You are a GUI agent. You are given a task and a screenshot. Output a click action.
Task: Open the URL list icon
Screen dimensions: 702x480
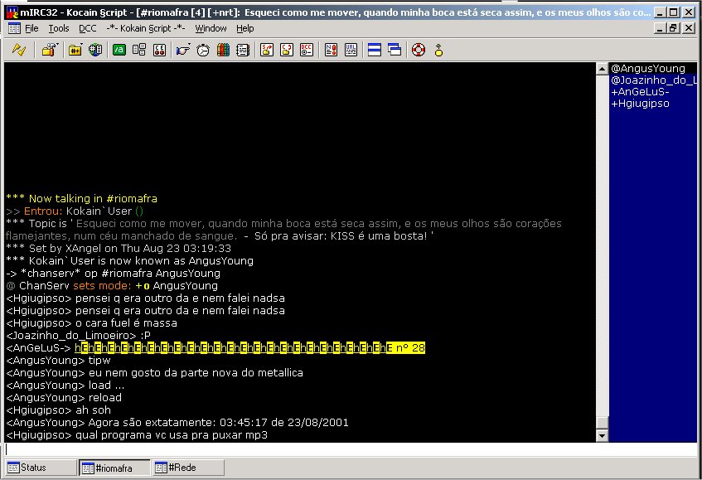pyautogui.click(x=351, y=50)
